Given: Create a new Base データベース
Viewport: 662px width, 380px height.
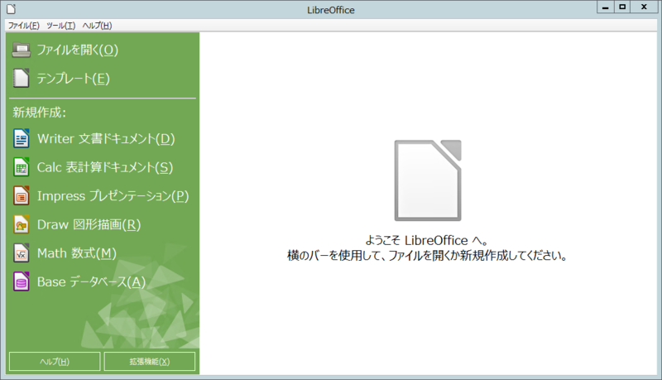Looking at the screenshot, I should point(91,282).
